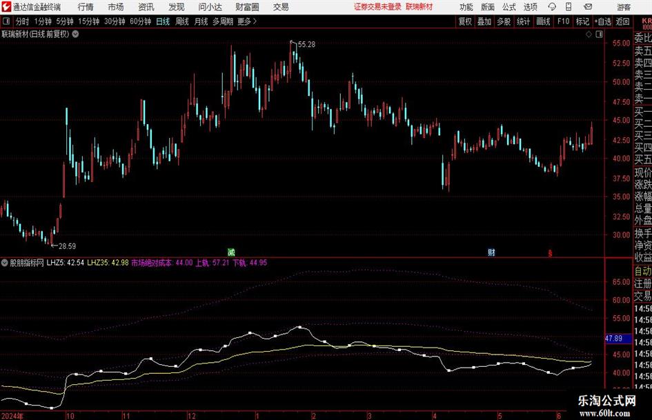Click the 多股 multi-stock button
The width and height of the screenshot is (652, 420).
tap(504, 21)
